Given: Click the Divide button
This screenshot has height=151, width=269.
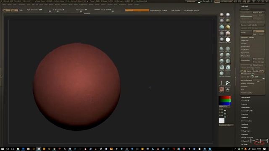Looking at the screenshot, I should [x=246, y=33].
